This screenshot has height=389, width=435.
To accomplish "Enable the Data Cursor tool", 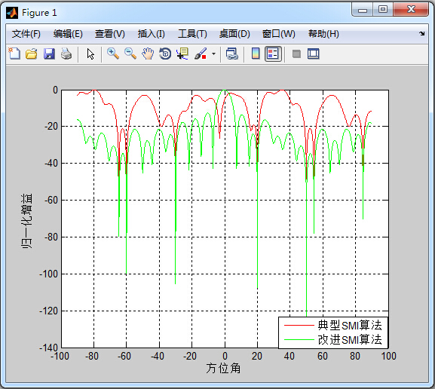I will (x=182, y=54).
